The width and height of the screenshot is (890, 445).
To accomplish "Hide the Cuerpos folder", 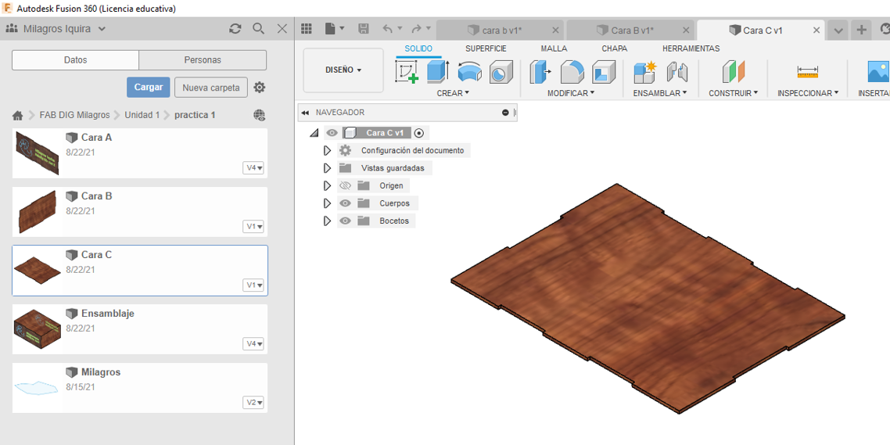I will pos(346,203).
